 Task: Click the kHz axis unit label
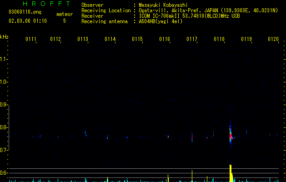(x=4, y=37)
